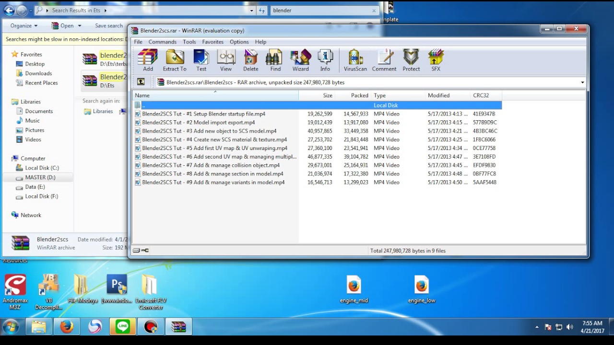Click Libraries under Search again in
The width and height of the screenshot is (614, 345).
pyautogui.click(x=98, y=111)
